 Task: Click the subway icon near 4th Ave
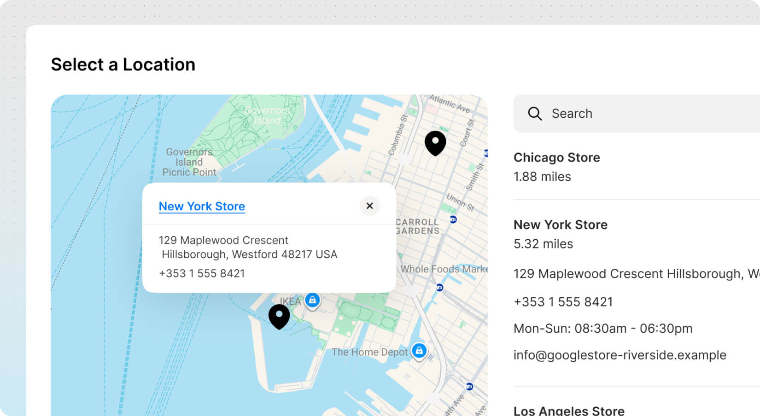point(469,387)
